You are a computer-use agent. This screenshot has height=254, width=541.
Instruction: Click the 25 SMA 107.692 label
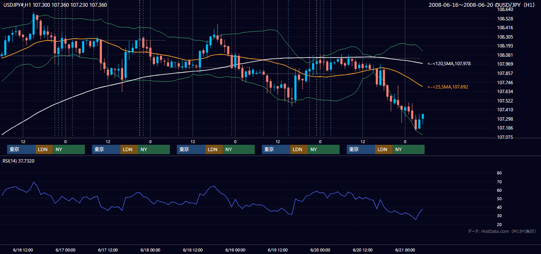click(x=448, y=87)
